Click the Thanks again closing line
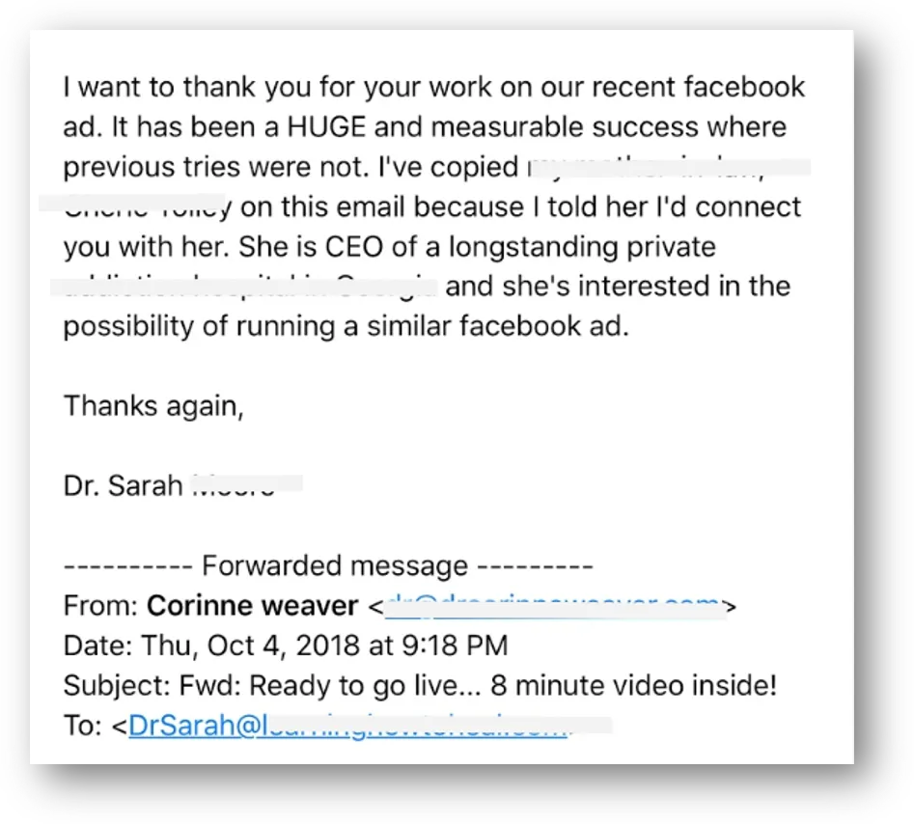Image resolution: width=914 pixels, height=824 pixels. tap(154, 405)
